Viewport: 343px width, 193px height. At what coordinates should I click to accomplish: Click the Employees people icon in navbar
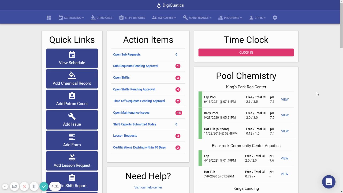(x=154, y=18)
